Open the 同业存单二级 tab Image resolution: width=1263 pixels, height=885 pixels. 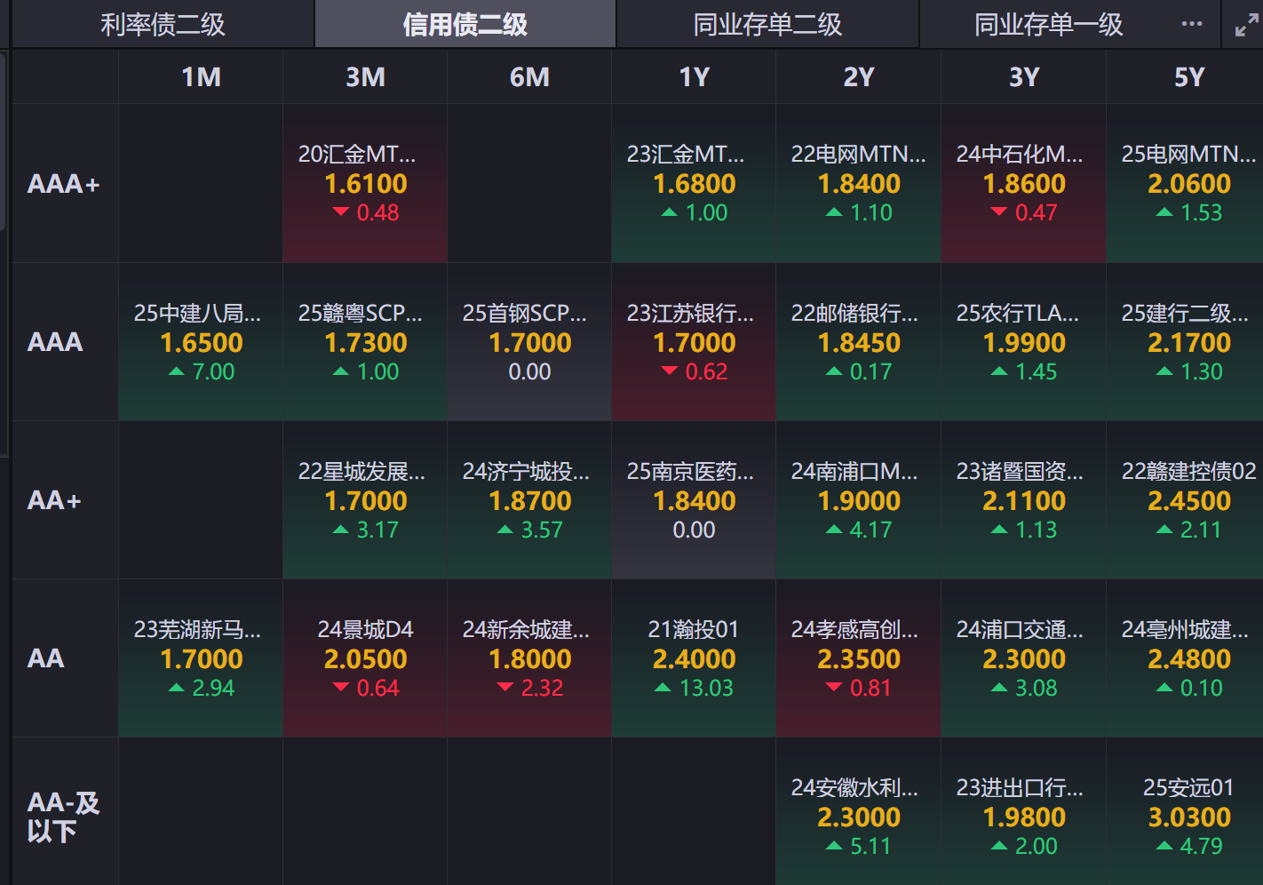[x=767, y=24]
